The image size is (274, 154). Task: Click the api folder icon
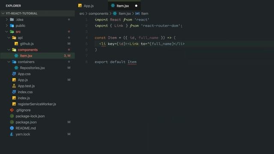click(14, 38)
